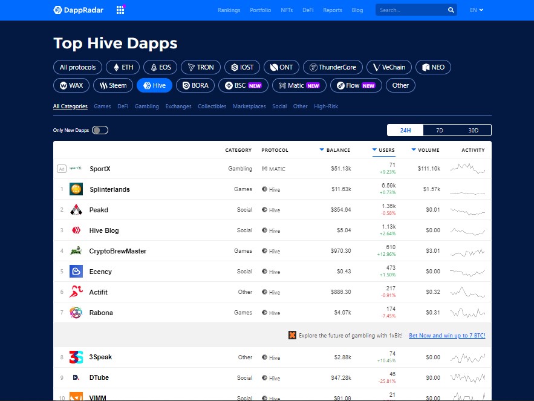The width and height of the screenshot is (534, 401).
Task: Open 3Speak dapp icon
Action: point(76,357)
